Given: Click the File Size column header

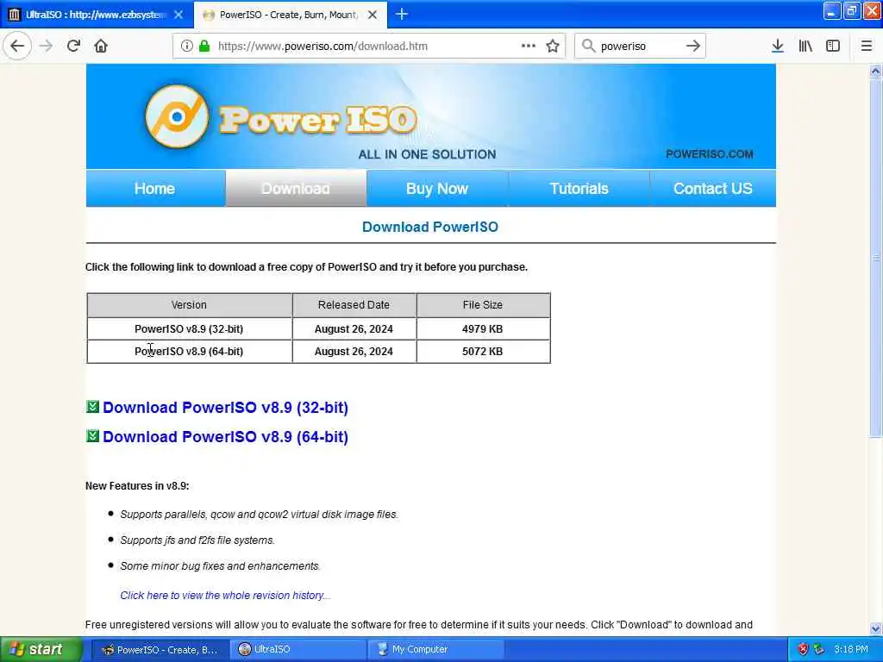Looking at the screenshot, I should click(483, 304).
